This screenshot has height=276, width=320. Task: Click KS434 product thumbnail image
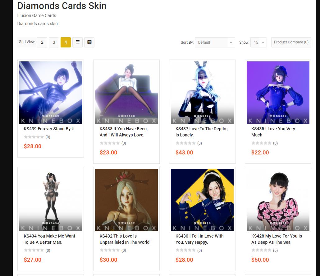click(51, 200)
